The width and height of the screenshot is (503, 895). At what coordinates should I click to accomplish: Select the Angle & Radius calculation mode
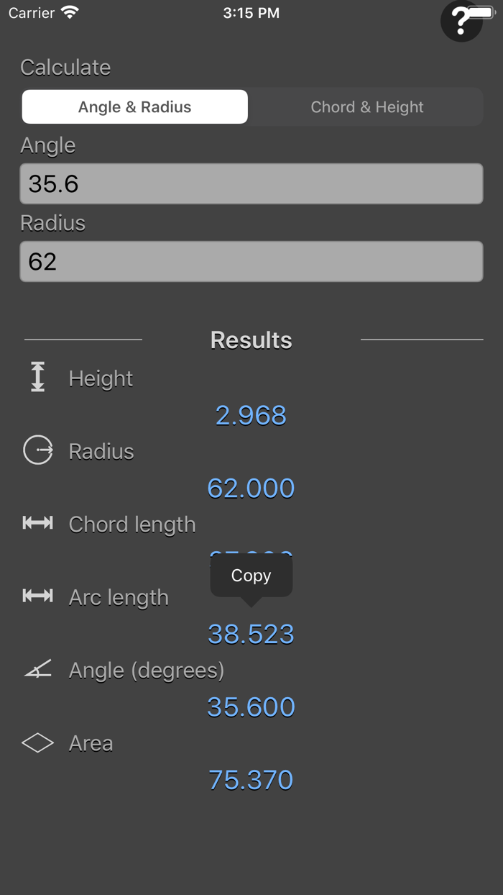tap(134, 106)
